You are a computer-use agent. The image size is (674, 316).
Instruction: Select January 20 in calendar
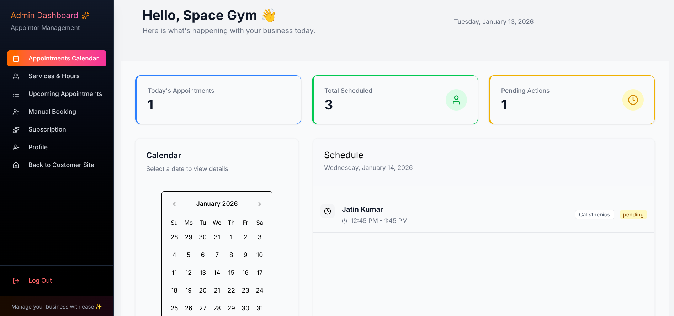(203, 290)
